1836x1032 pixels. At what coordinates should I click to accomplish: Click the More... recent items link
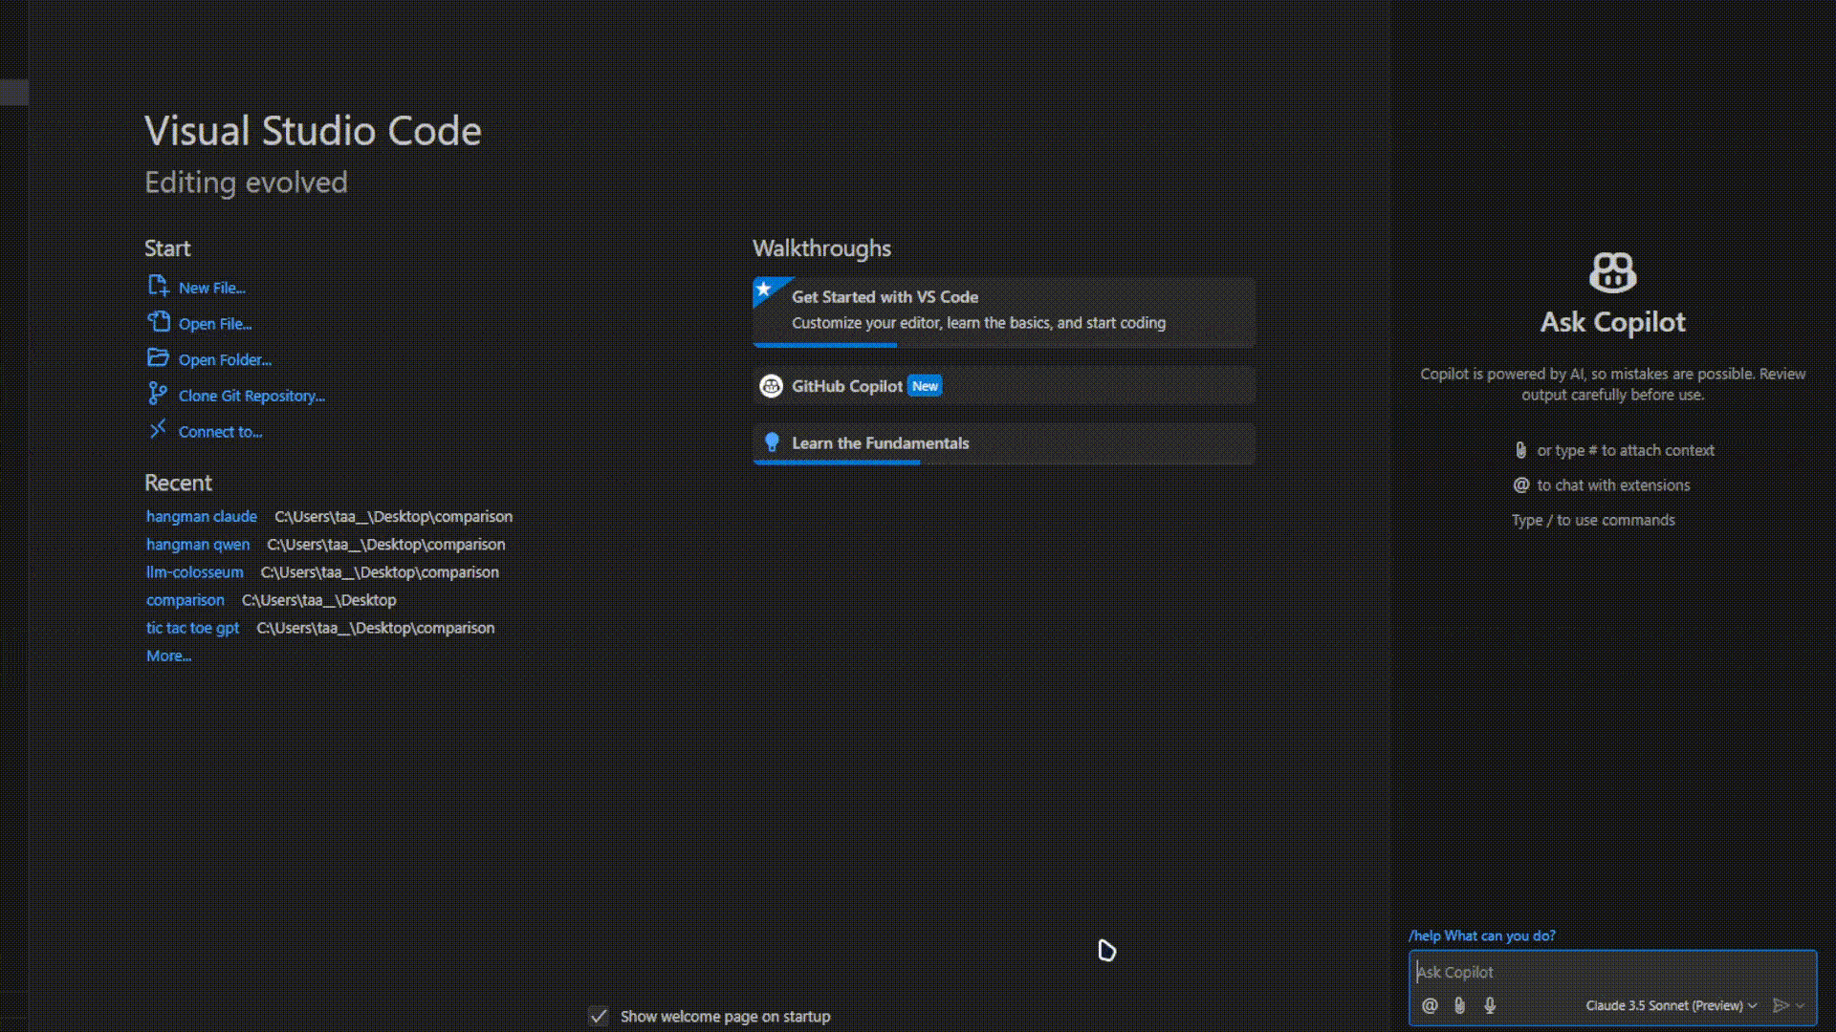click(x=168, y=656)
